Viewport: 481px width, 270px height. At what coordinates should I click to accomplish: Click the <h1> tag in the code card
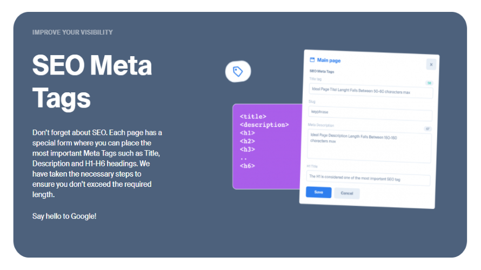[x=247, y=133]
